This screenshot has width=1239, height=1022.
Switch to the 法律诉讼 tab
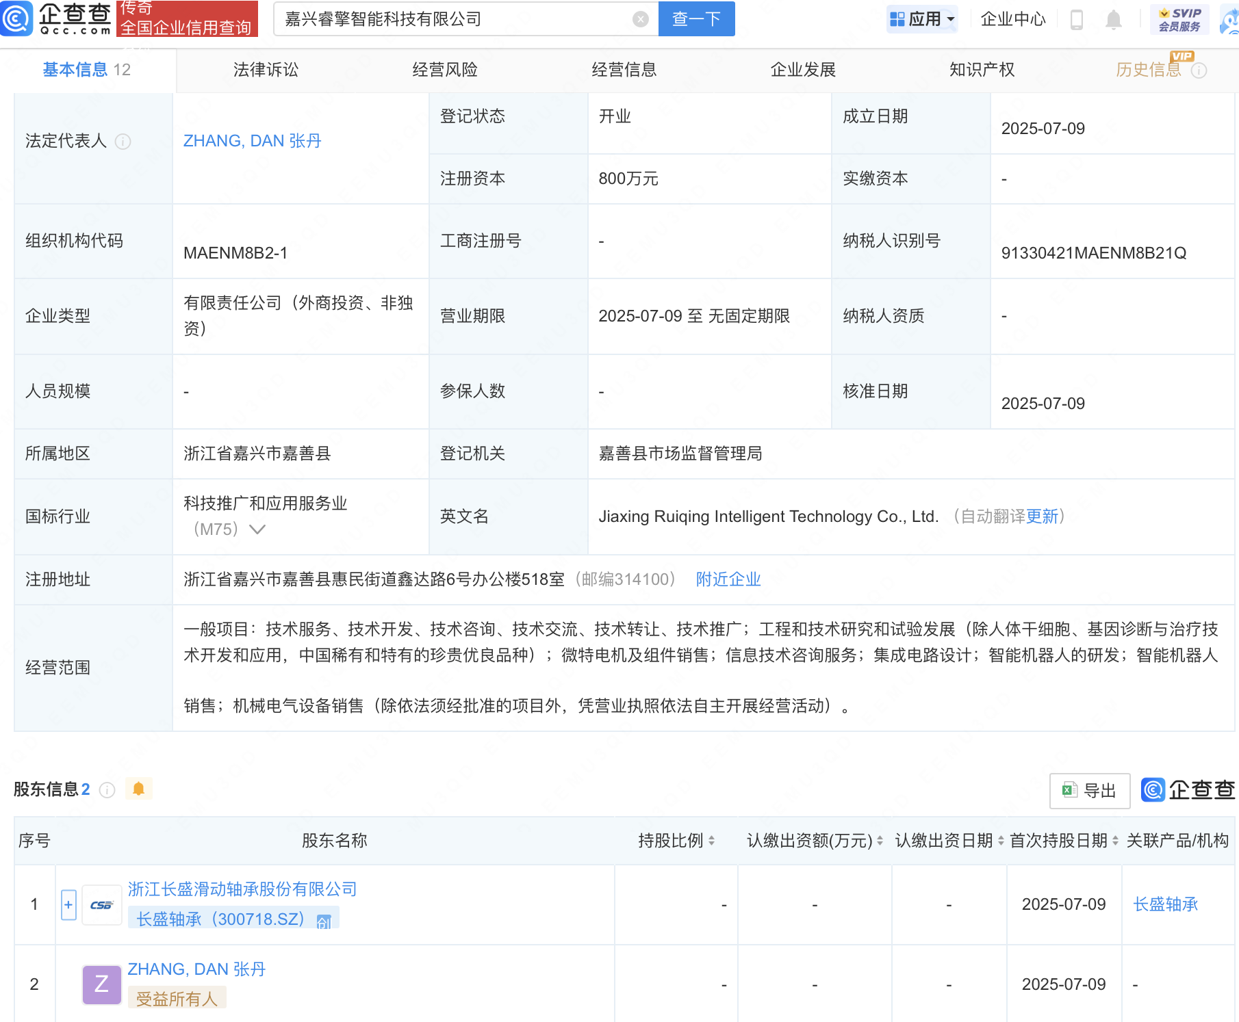pos(266,70)
